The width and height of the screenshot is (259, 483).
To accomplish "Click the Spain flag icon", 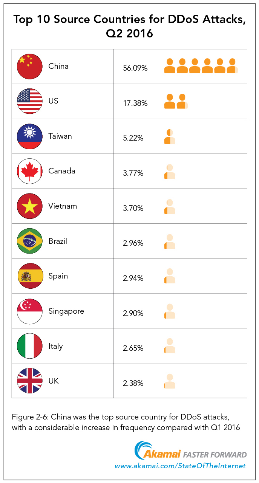I will point(29,276).
